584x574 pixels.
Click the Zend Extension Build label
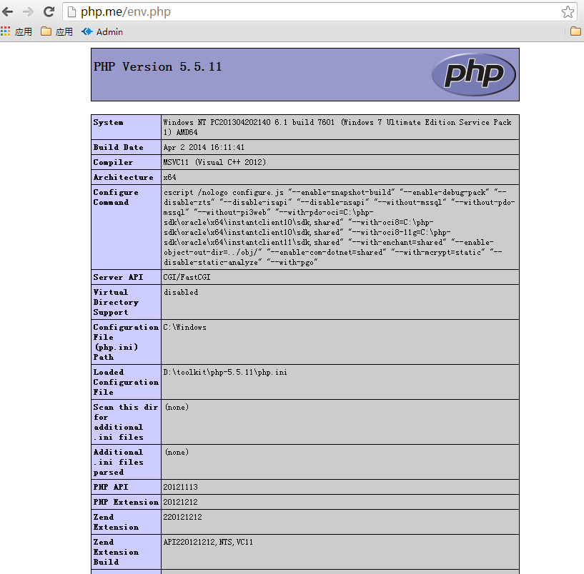pyautogui.click(x=116, y=552)
